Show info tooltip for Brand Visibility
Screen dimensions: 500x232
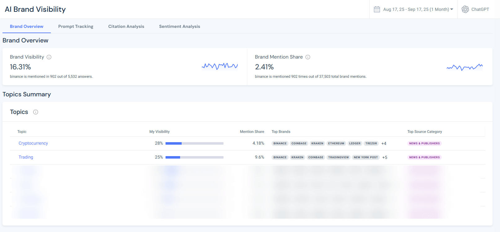click(x=49, y=57)
